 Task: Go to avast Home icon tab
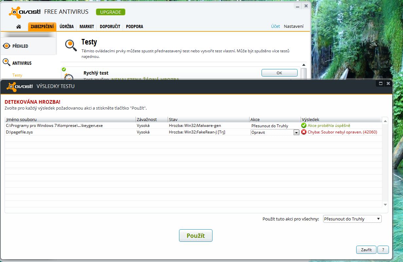coord(19,26)
